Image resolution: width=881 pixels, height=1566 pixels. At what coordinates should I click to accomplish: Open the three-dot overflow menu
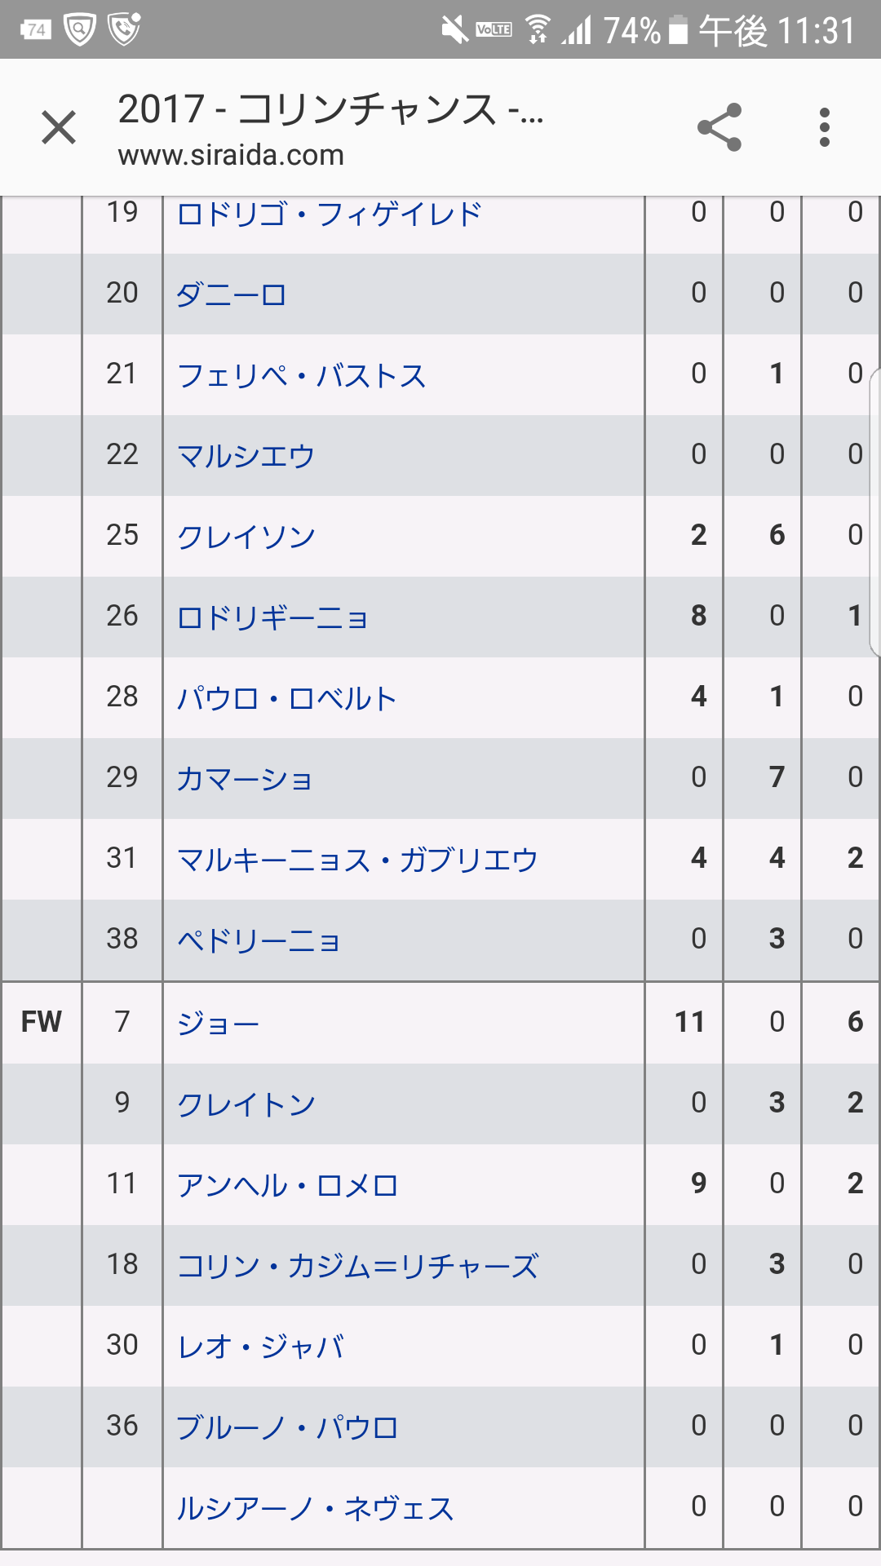point(825,127)
